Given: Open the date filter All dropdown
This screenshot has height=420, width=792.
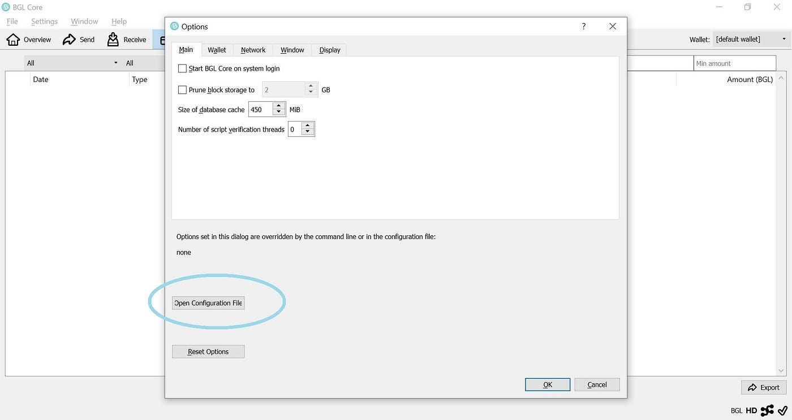Looking at the screenshot, I should tap(72, 63).
